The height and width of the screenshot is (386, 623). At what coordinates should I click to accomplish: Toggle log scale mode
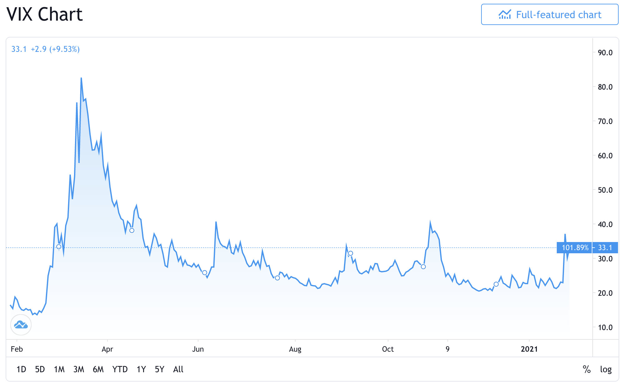click(x=606, y=369)
